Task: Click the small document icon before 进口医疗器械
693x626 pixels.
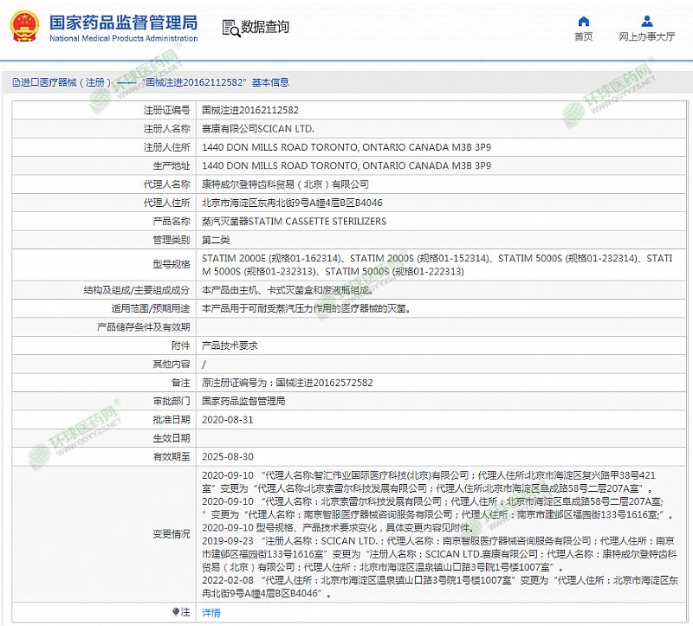Action: point(16,83)
